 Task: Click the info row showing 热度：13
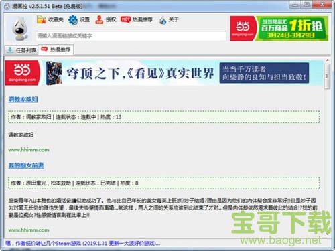point(164,117)
